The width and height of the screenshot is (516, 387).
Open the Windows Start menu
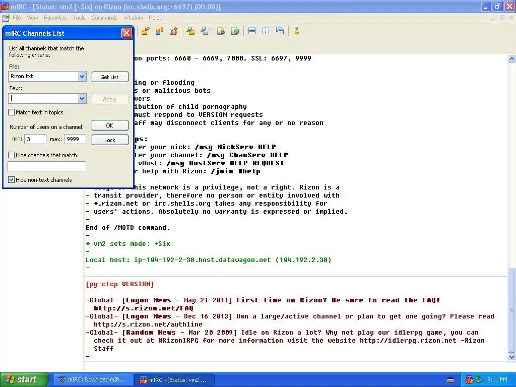24,380
